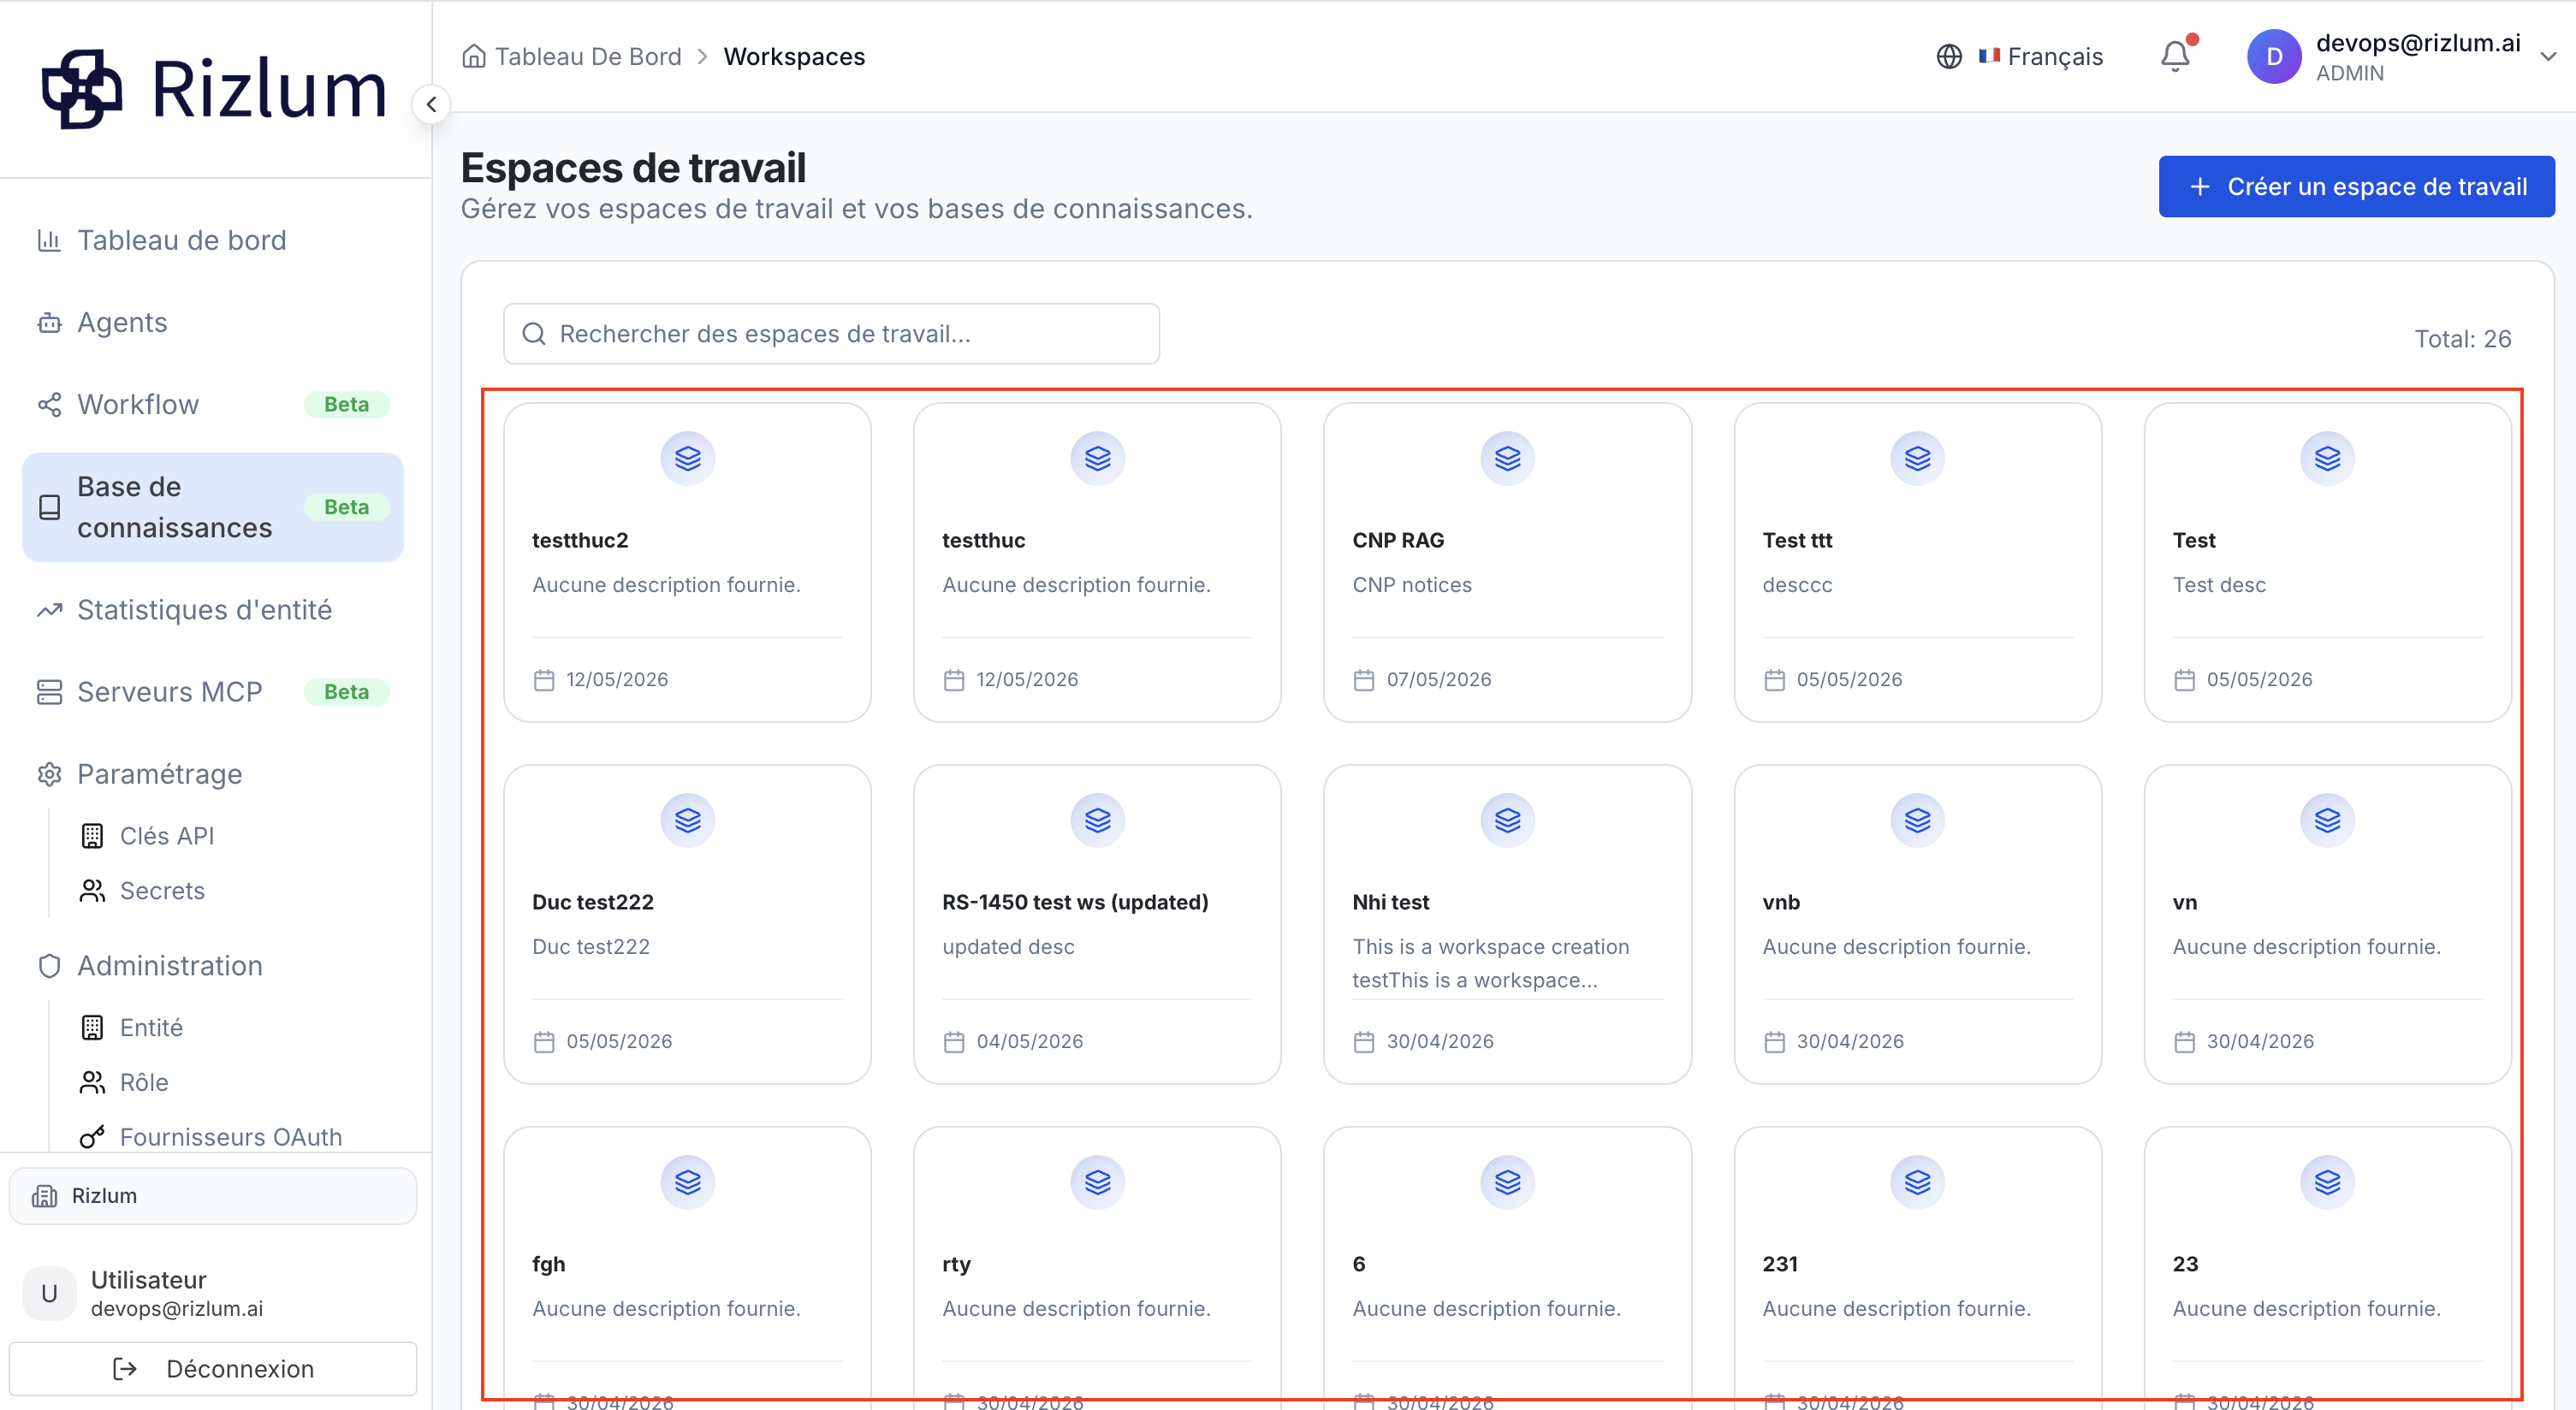Click the Workspaces breadcrumb
Viewport: 2576px width, 1410px height.
click(x=794, y=57)
